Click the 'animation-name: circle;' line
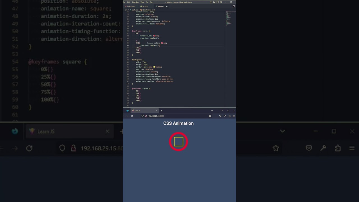 point(147,17)
